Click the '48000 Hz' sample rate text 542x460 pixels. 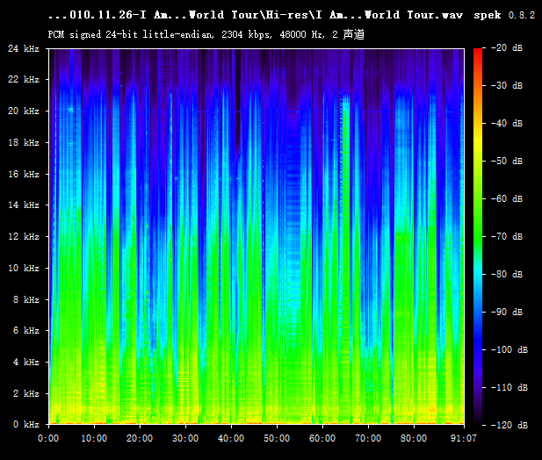[302, 34]
